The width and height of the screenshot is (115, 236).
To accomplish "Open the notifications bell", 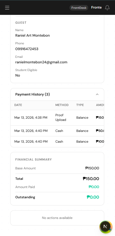I will click(x=107, y=8).
